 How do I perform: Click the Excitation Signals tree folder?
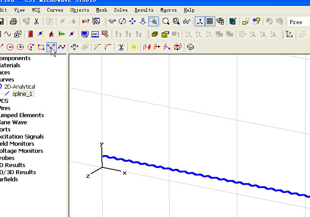(x=22, y=137)
